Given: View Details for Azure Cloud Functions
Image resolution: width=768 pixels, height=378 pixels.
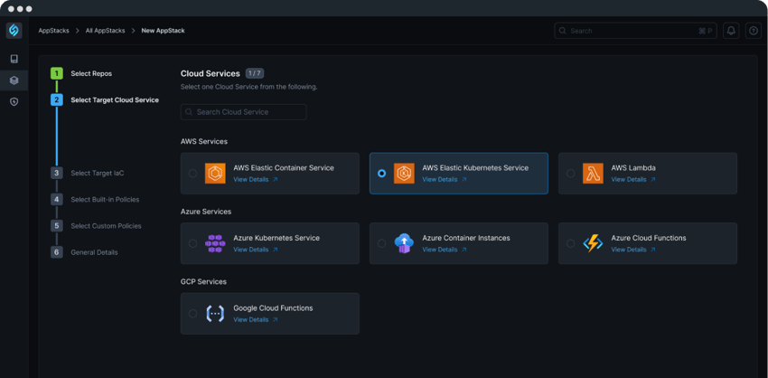Looking at the screenshot, I should (x=633, y=250).
